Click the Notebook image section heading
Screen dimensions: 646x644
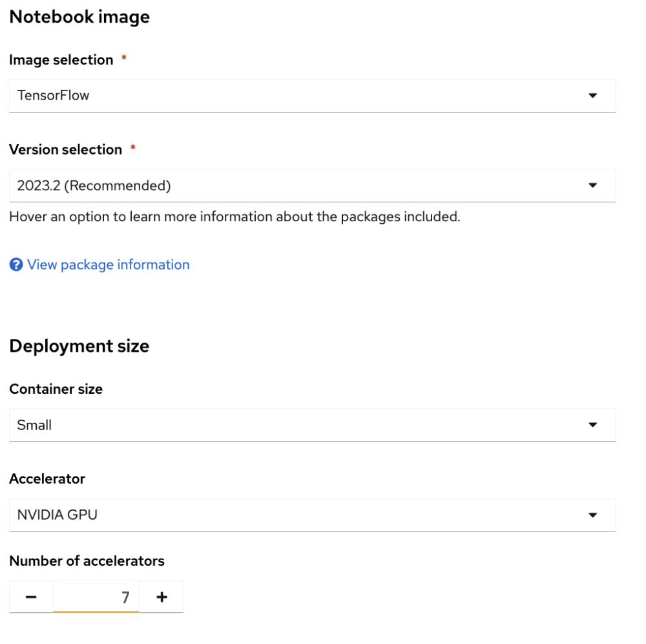(79, 17)
